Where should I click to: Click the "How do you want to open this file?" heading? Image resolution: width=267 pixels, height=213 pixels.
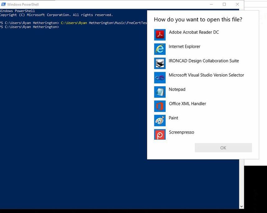[x=198, y=20]
